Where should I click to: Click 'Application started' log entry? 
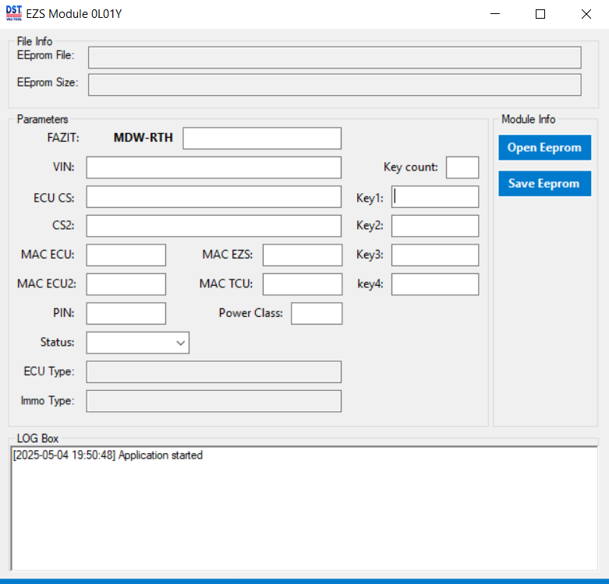click(x=108, y=455)
